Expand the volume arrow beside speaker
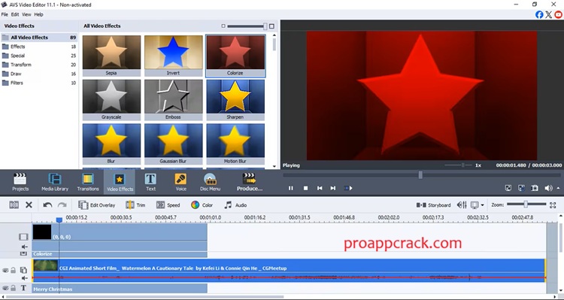 pos(558,188)
